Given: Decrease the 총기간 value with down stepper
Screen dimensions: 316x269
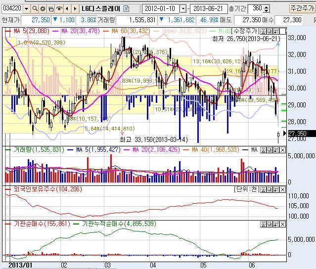Looking at the screenshot, I should [266, 10].
